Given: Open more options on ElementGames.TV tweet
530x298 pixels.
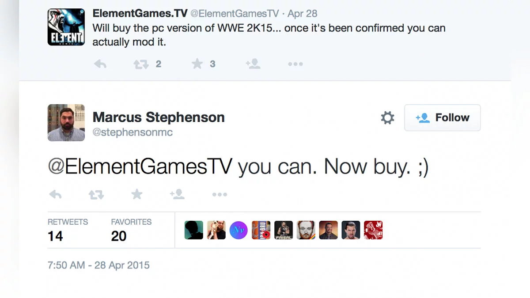Looking at the screenshot, I should 295,64.
